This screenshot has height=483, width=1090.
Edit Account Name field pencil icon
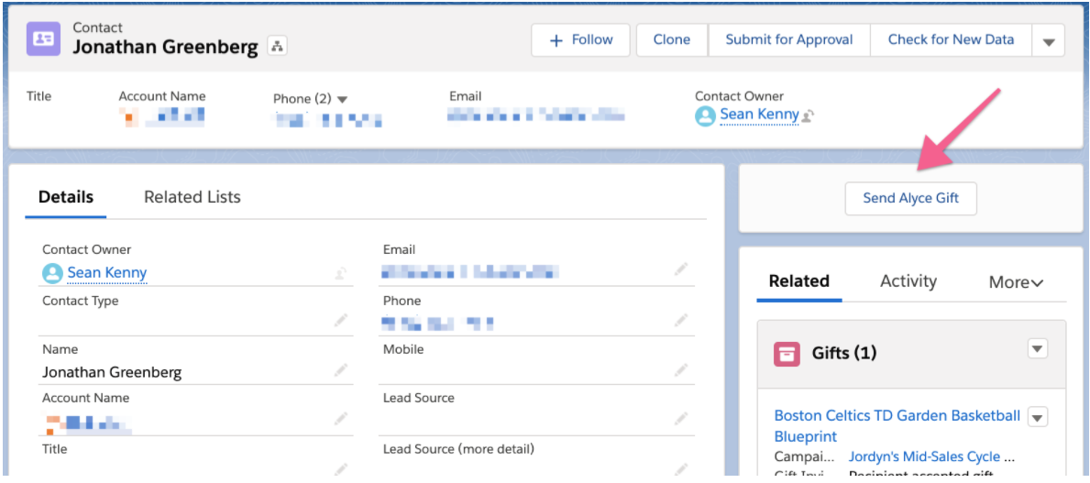pyautogui.click(x=341, y=418)
